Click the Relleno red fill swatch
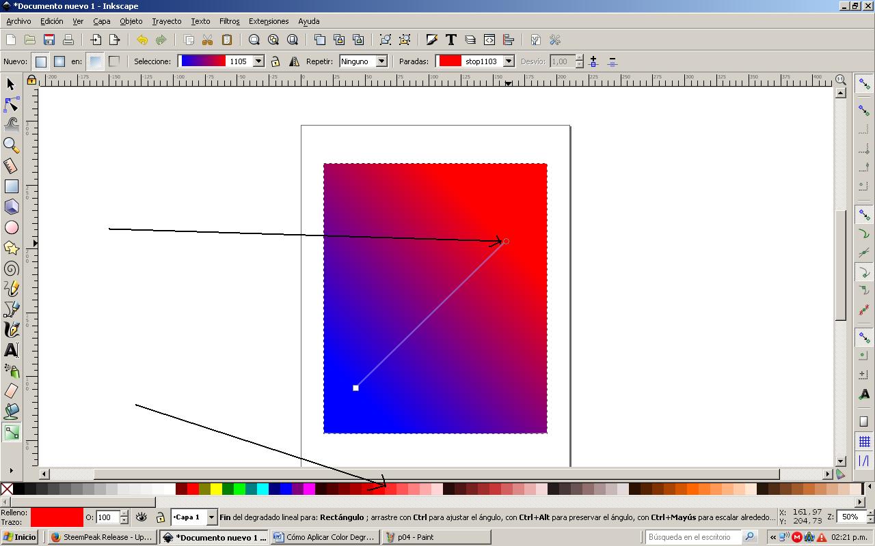Viewport: 875px width, 546px height. (57, 517)
